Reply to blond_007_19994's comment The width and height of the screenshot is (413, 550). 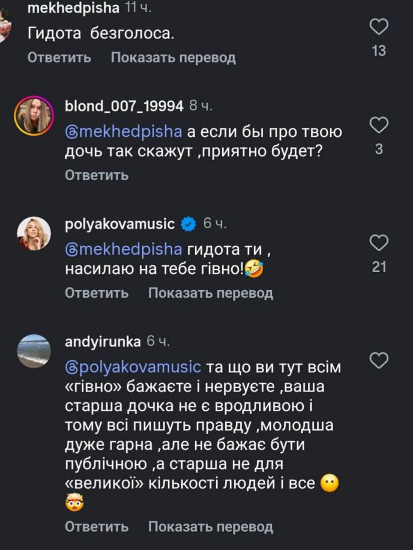pyautogui.click(x=97, y=175)
